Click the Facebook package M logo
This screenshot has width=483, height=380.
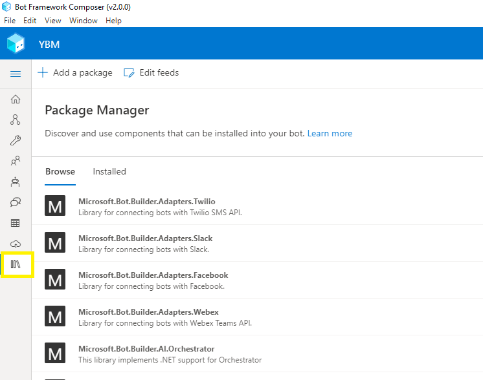point(55,279)
